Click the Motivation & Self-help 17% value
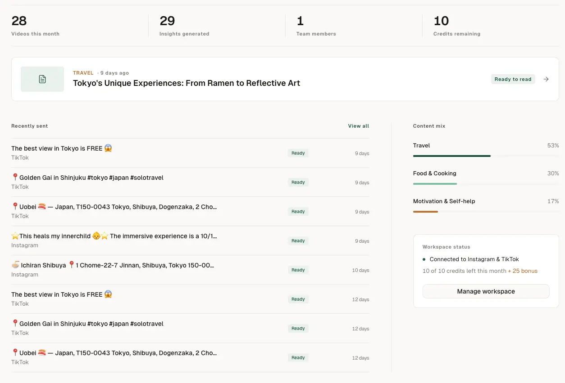Screen dimensions: 565x383 click(553, 201)
